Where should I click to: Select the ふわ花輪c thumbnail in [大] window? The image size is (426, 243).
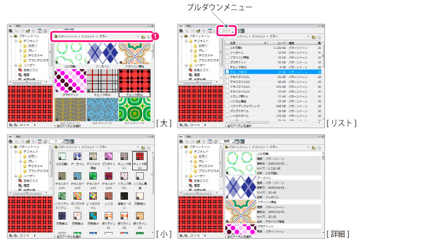[x=70, y=53]
